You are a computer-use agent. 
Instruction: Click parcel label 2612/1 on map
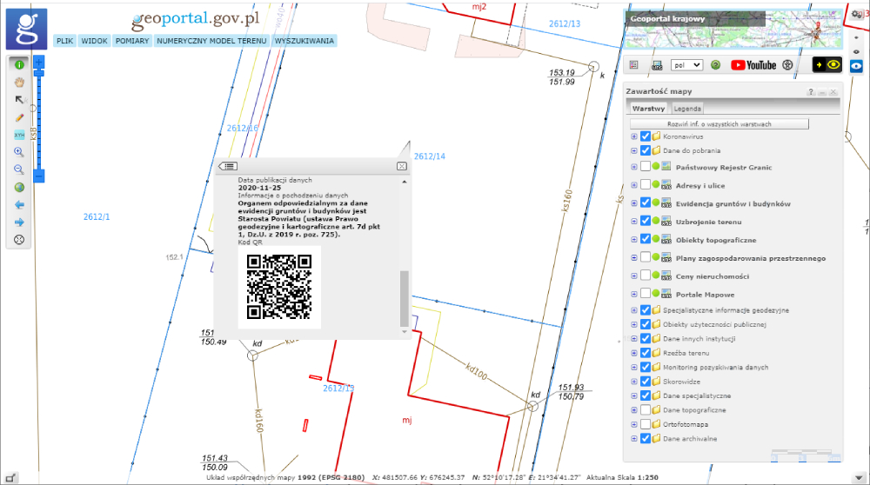tap(97, 216)
